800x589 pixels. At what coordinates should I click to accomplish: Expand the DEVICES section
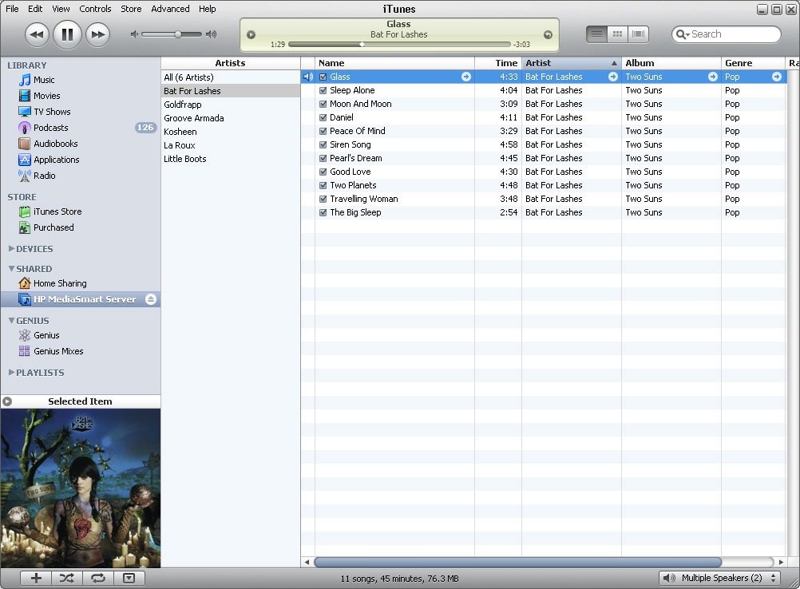(11, 248)
